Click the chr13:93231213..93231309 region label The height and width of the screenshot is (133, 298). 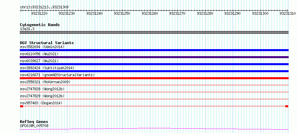44,7
